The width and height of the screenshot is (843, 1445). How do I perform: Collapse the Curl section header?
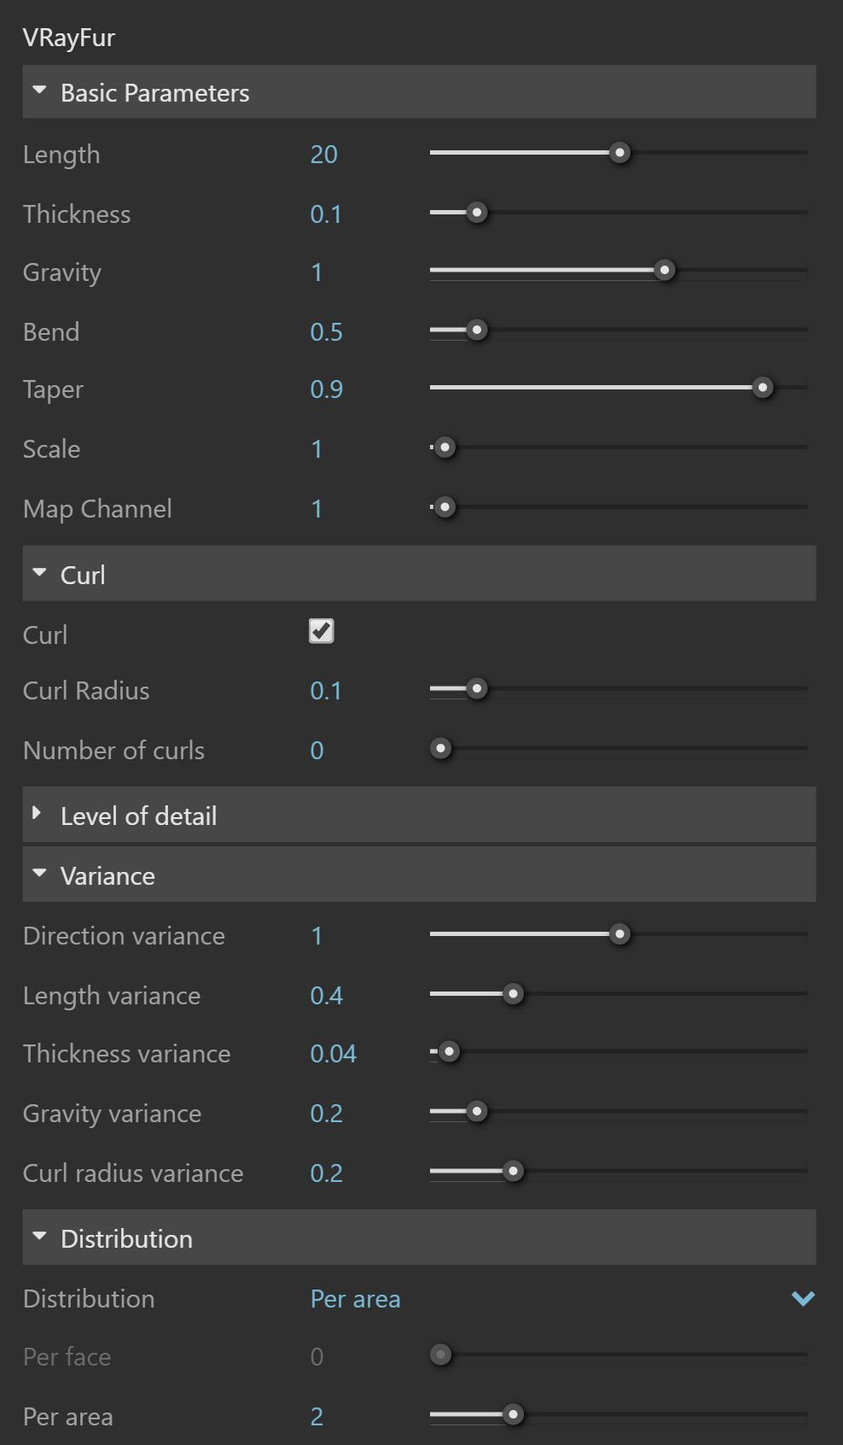39,573
